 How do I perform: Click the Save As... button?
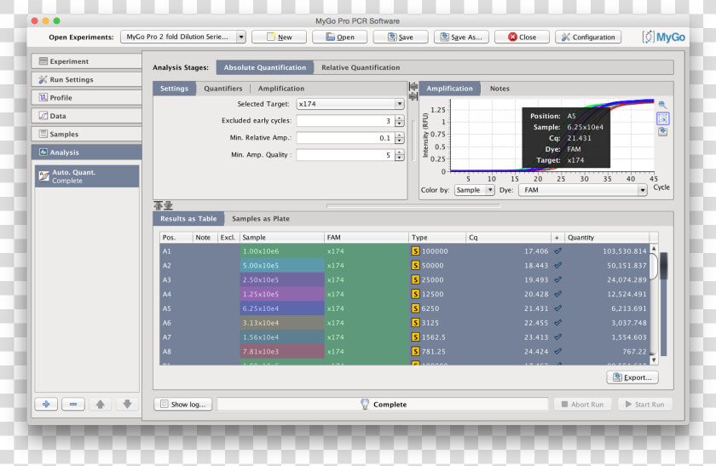point(461,37)
